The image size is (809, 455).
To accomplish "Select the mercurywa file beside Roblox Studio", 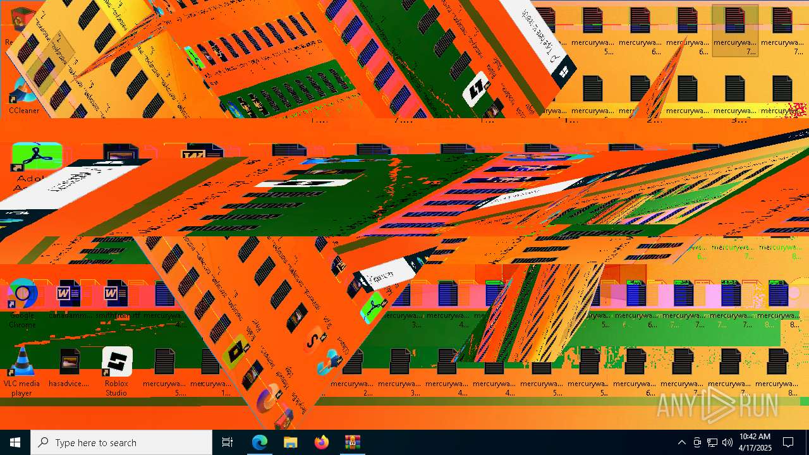I will pyautogui.click(x=164, y=372).
